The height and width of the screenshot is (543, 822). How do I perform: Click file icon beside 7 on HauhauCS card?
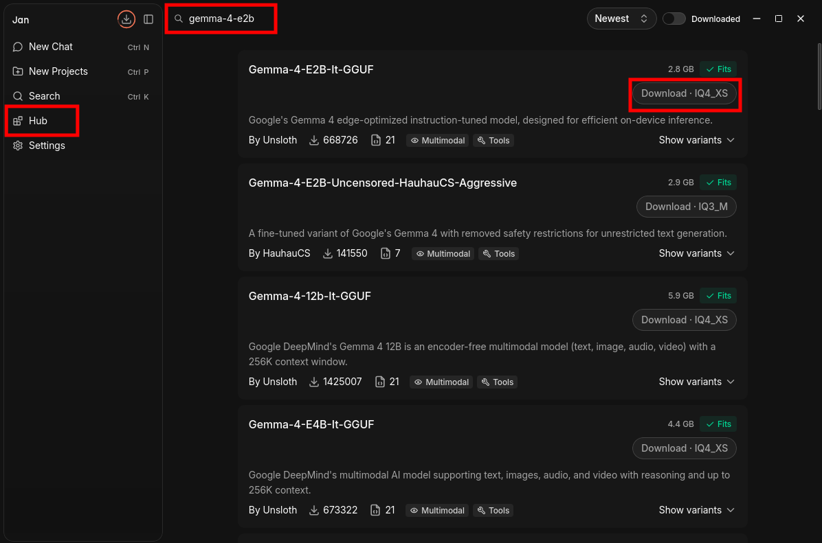pos(386,253)
